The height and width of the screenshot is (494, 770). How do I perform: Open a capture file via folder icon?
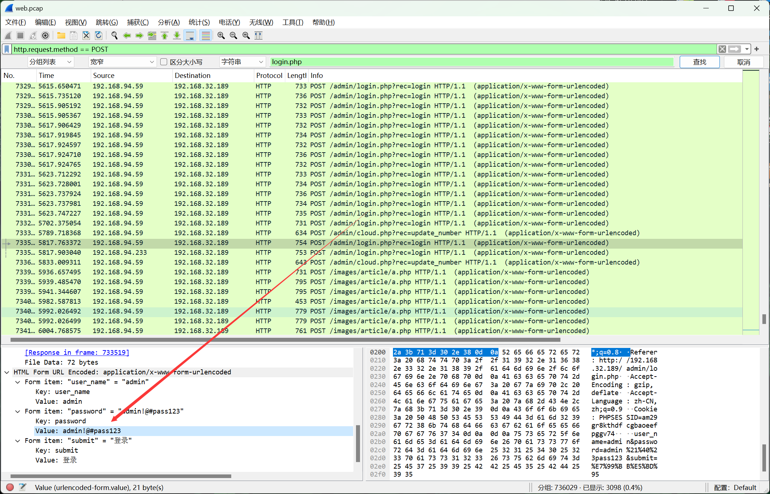click(61, 36)
